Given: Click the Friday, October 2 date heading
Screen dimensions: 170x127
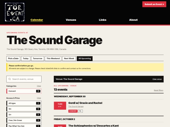Looking at the screenshot, I should coord(65,119).
